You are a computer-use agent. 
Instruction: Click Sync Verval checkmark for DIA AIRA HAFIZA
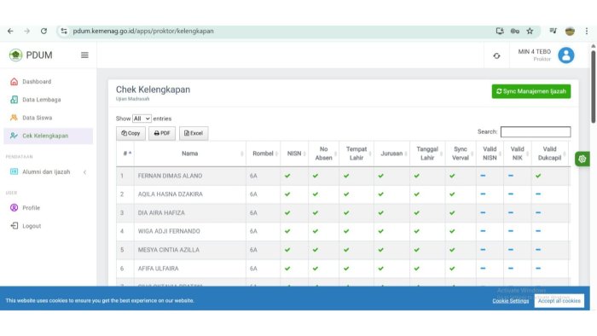pos(452,212)
